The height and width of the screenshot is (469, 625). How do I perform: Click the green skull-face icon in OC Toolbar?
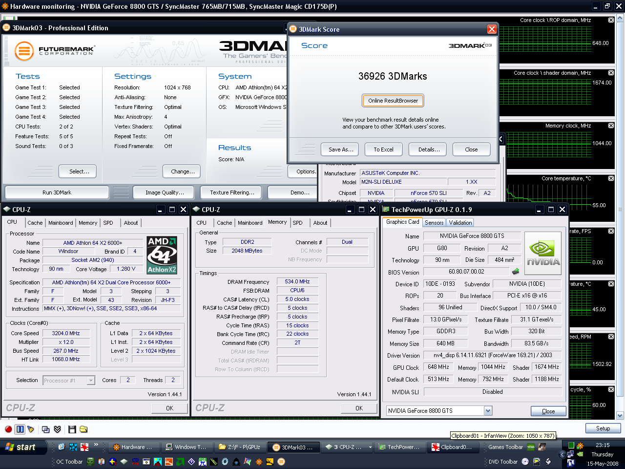(x=90, y=462)
